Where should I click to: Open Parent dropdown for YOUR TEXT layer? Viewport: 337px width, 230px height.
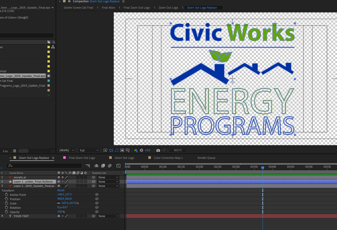click(108, 216)
